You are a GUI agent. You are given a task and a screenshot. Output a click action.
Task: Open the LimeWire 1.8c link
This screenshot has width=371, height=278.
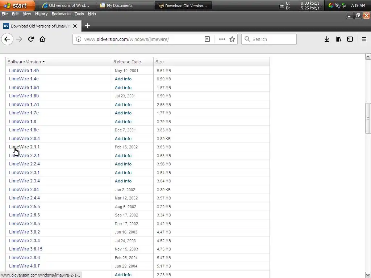[24, 130]
